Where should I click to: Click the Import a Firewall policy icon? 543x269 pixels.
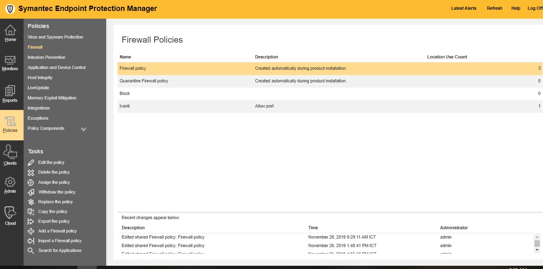click(x=31, y=241)
